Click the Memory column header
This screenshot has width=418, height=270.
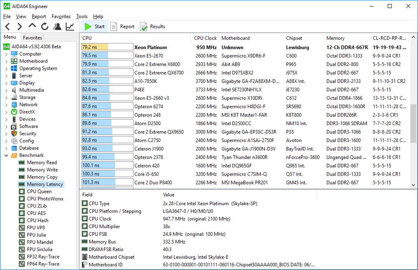click(347, 38)
